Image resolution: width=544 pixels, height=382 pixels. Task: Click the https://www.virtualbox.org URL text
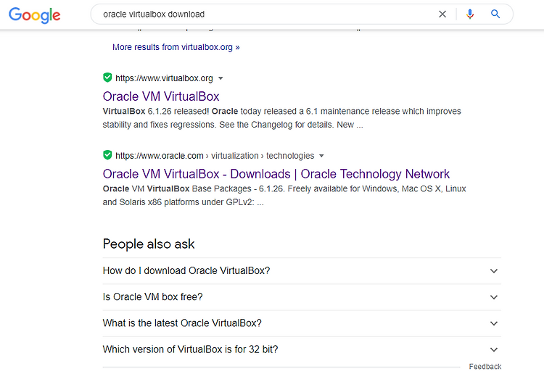[x=164, y=78]
